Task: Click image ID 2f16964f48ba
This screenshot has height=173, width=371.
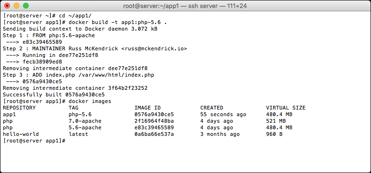Action: [154, 121]
